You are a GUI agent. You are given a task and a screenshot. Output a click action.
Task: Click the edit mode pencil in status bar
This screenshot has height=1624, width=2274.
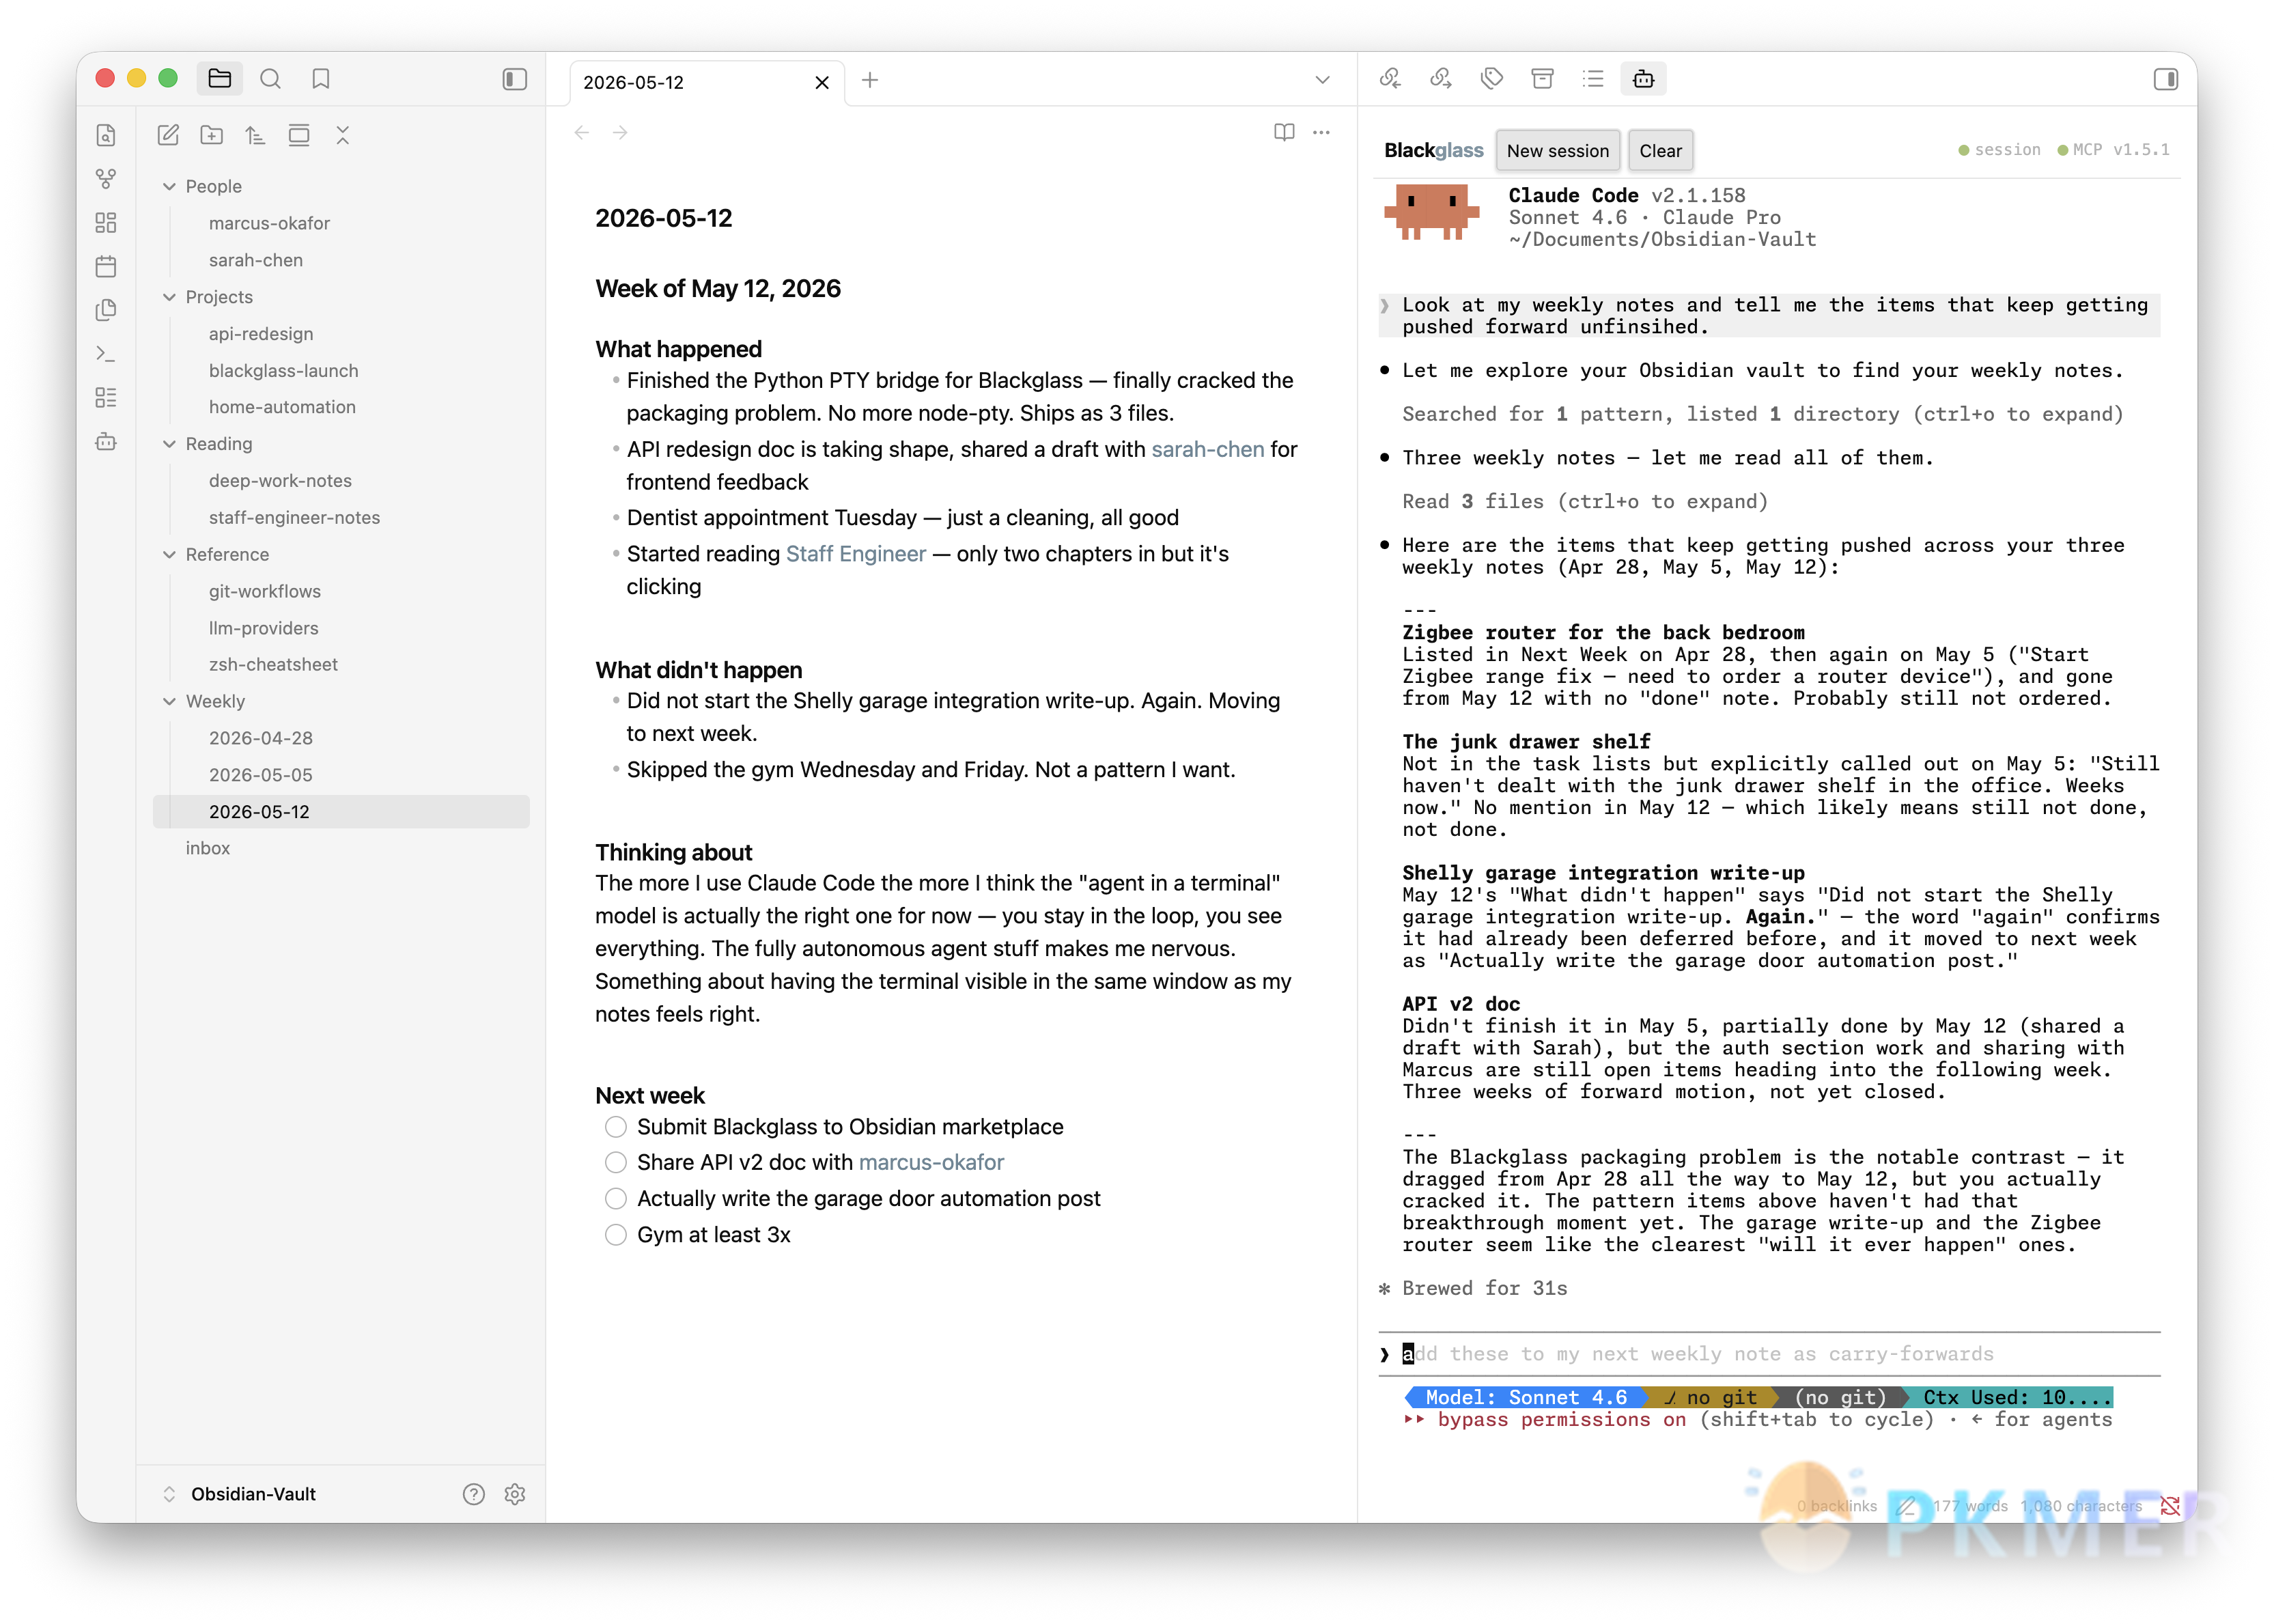click(x=1906, y=1507)
